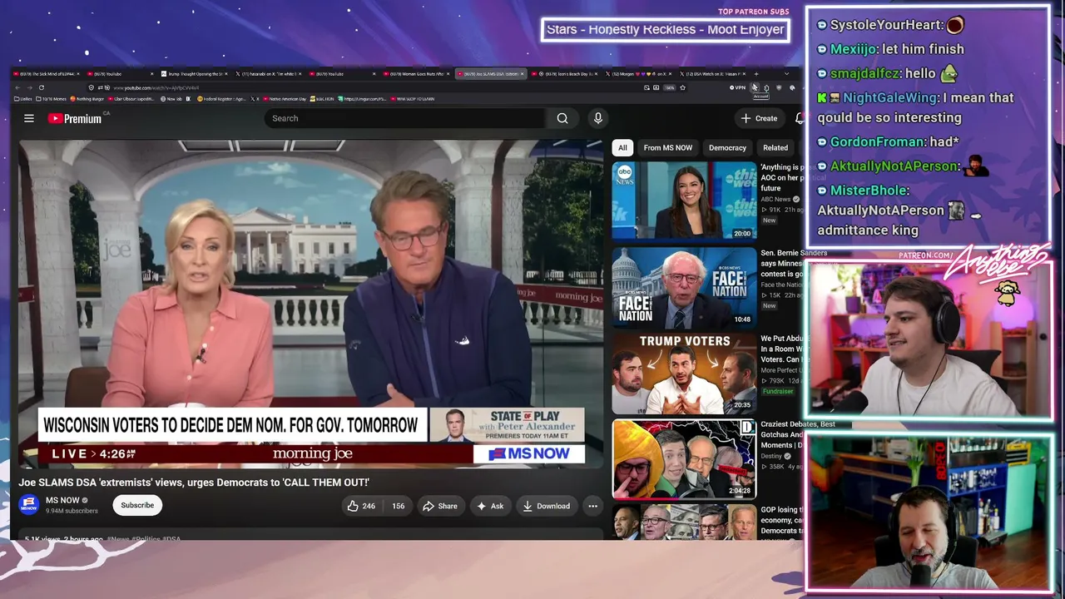Bookmark this page with the star icon
1065x599 pixels.
682,87
